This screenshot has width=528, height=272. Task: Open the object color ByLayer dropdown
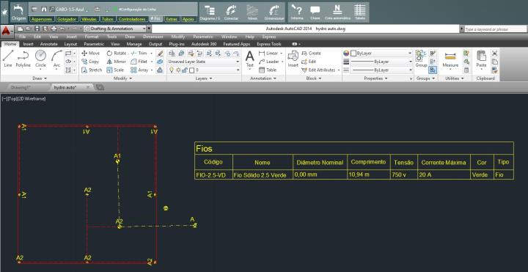coord(381,54)
